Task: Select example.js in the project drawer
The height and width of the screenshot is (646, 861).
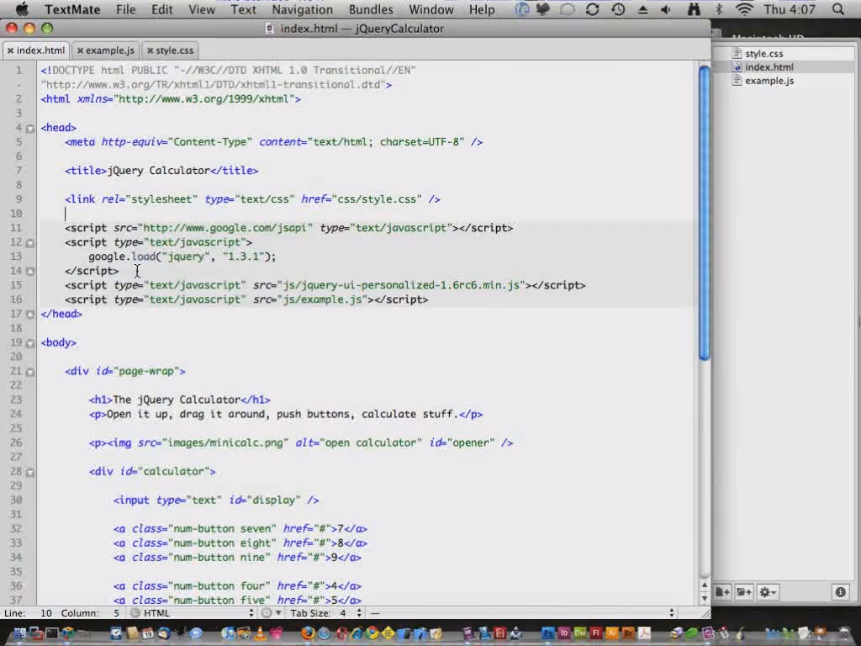Action: coord(769,81)
